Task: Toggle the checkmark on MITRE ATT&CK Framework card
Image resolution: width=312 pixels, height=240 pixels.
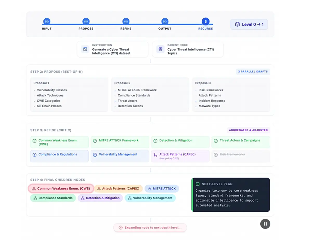Action: pos(95,141)
